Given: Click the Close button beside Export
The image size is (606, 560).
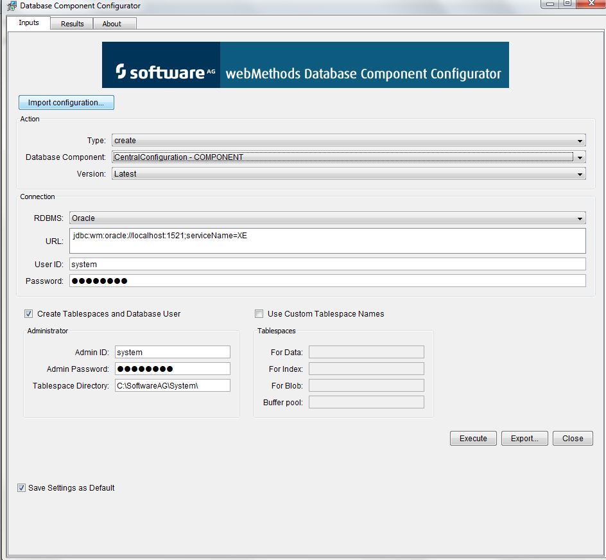Looking at the screenshot, I should pos(573,438).
